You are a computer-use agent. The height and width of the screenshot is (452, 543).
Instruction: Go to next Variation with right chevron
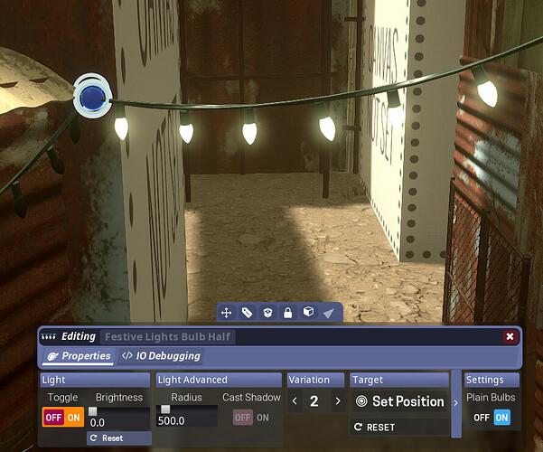(x=337, y=401)
